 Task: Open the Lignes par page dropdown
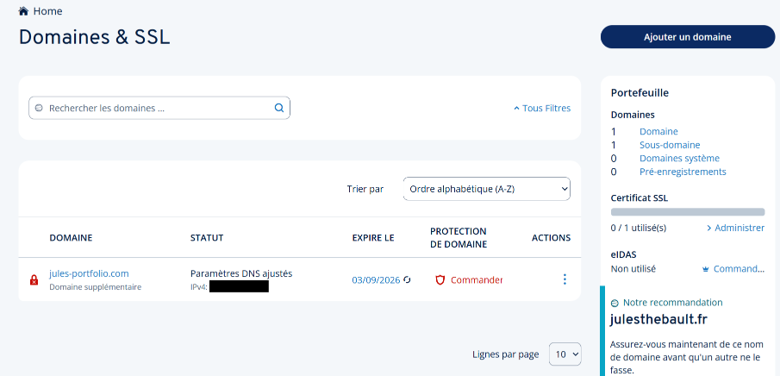click(567, 354)
